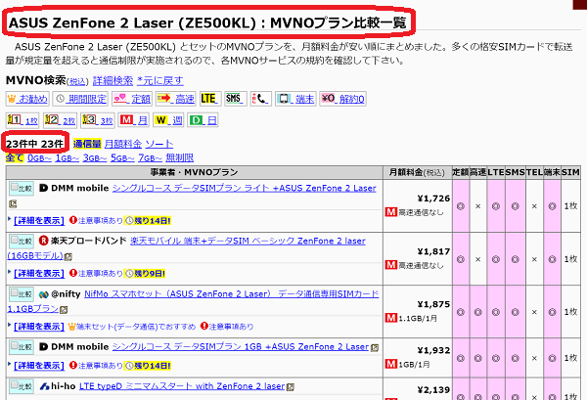This screenshot has height=400, width=587.
Task: Open DMM シングルコース データSIMプラン ライト link
Action: click(244, 188)
